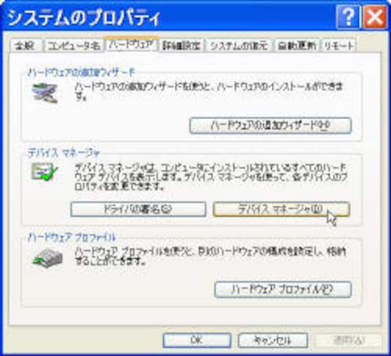Go to the 詳細設定 tab
The image size is (391, 356).
click(181, 45)
